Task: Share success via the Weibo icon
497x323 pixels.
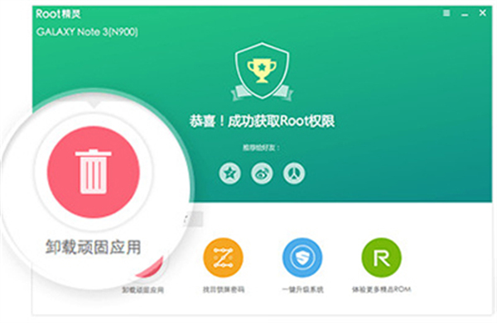Action: [262, 173]
